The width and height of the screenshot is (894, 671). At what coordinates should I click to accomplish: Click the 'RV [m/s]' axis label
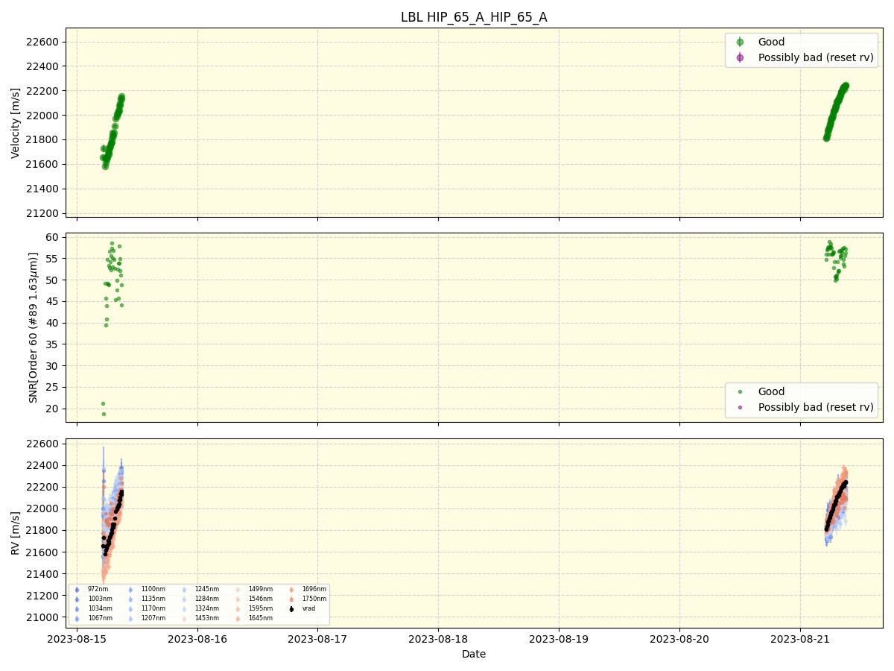point(16,533)
